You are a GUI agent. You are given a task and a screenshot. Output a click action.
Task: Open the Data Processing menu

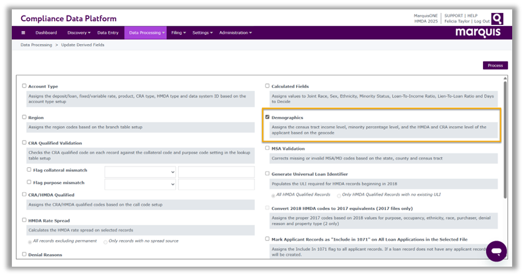pos(147,33)
